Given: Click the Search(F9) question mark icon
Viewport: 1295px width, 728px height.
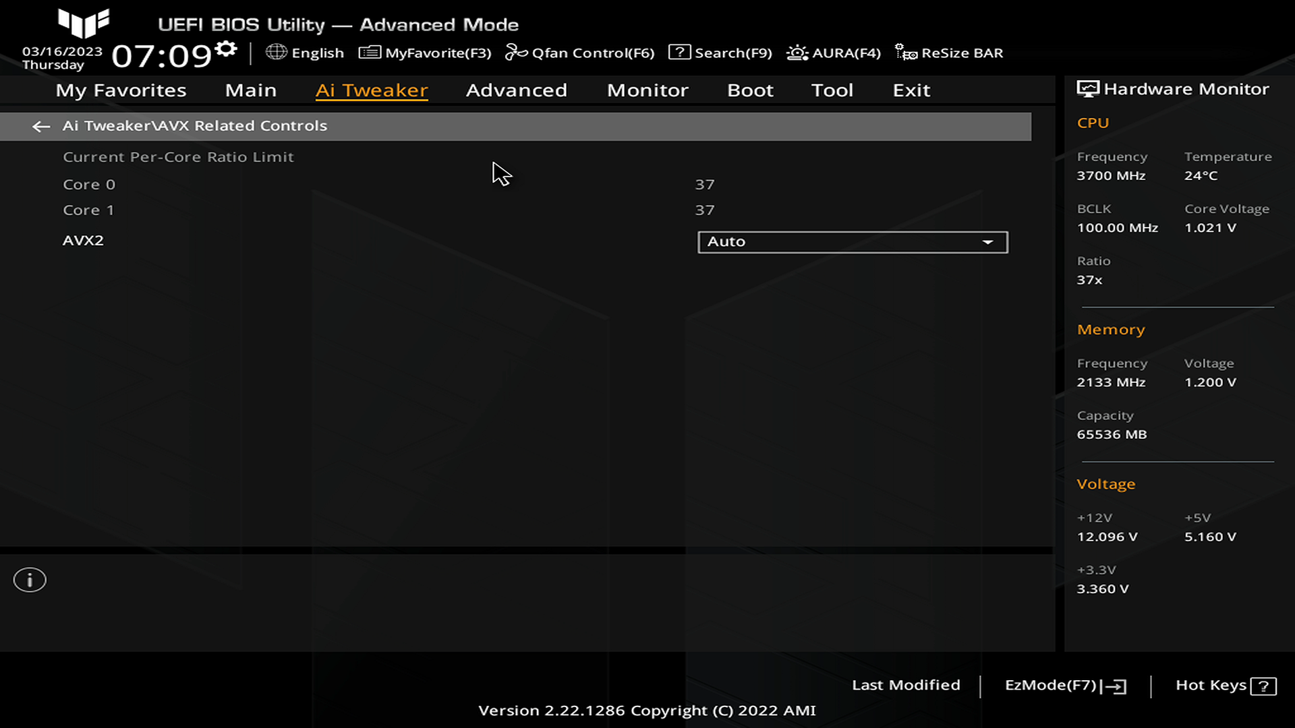Looking at the screenshot, I should (679, 52).
